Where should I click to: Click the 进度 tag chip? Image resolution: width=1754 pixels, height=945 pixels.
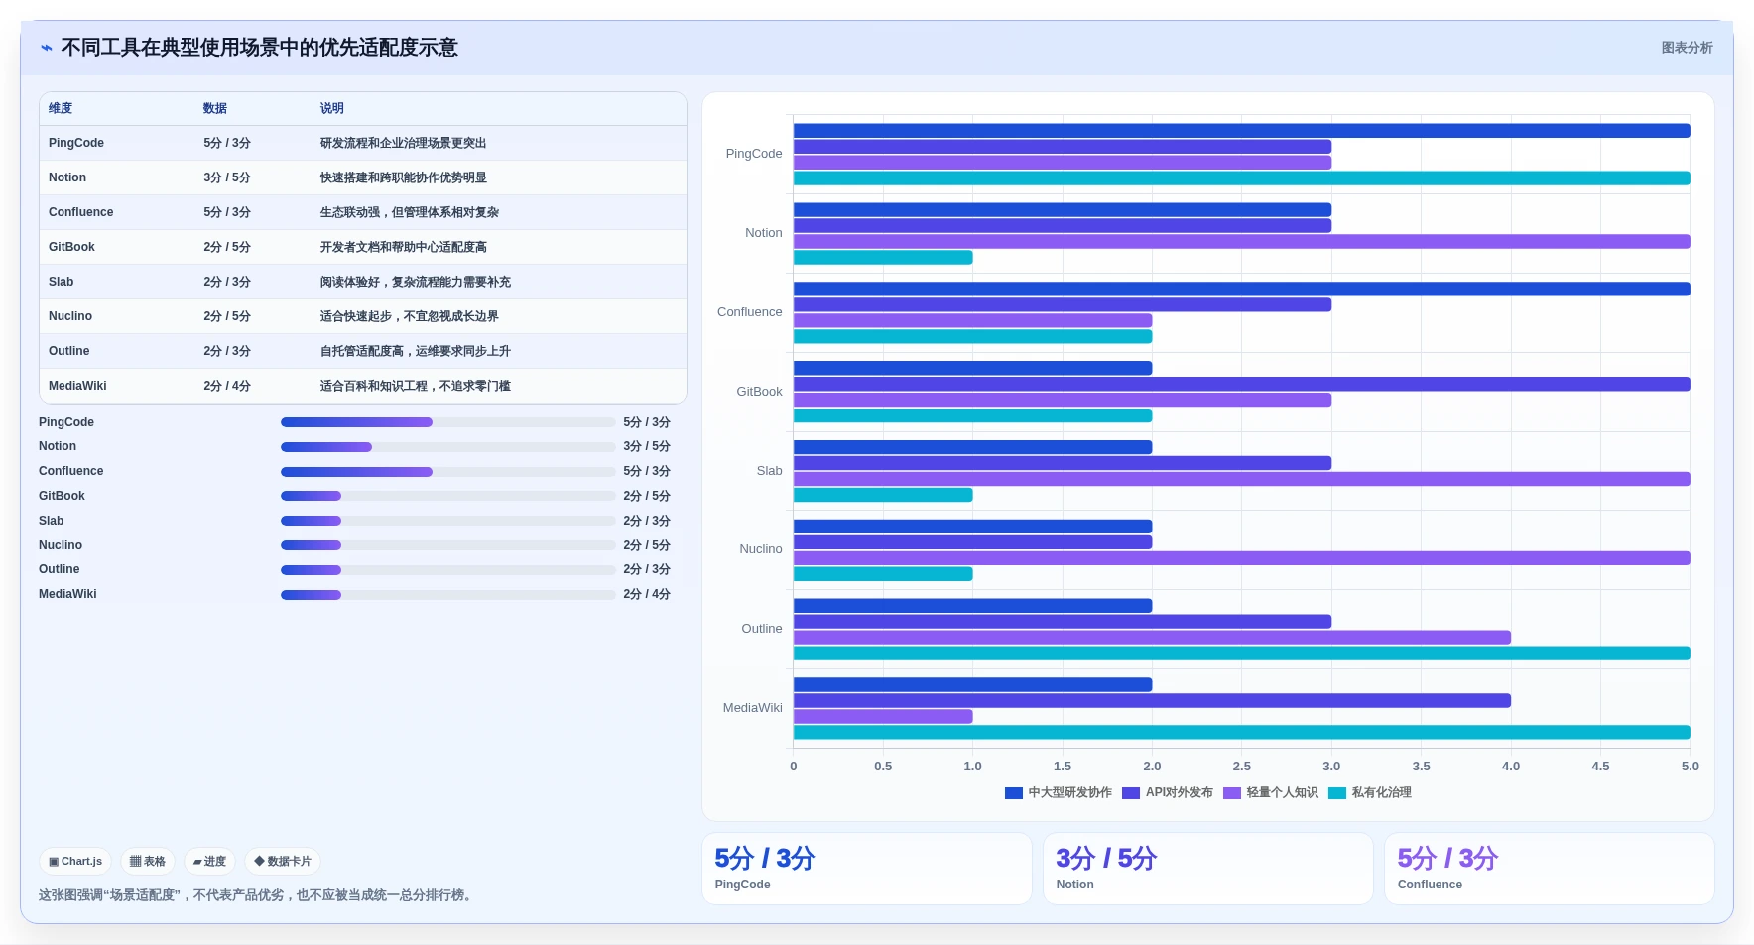(209, 862)
